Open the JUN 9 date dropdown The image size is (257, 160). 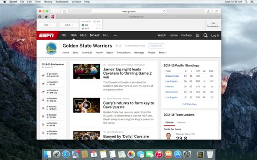69,25
